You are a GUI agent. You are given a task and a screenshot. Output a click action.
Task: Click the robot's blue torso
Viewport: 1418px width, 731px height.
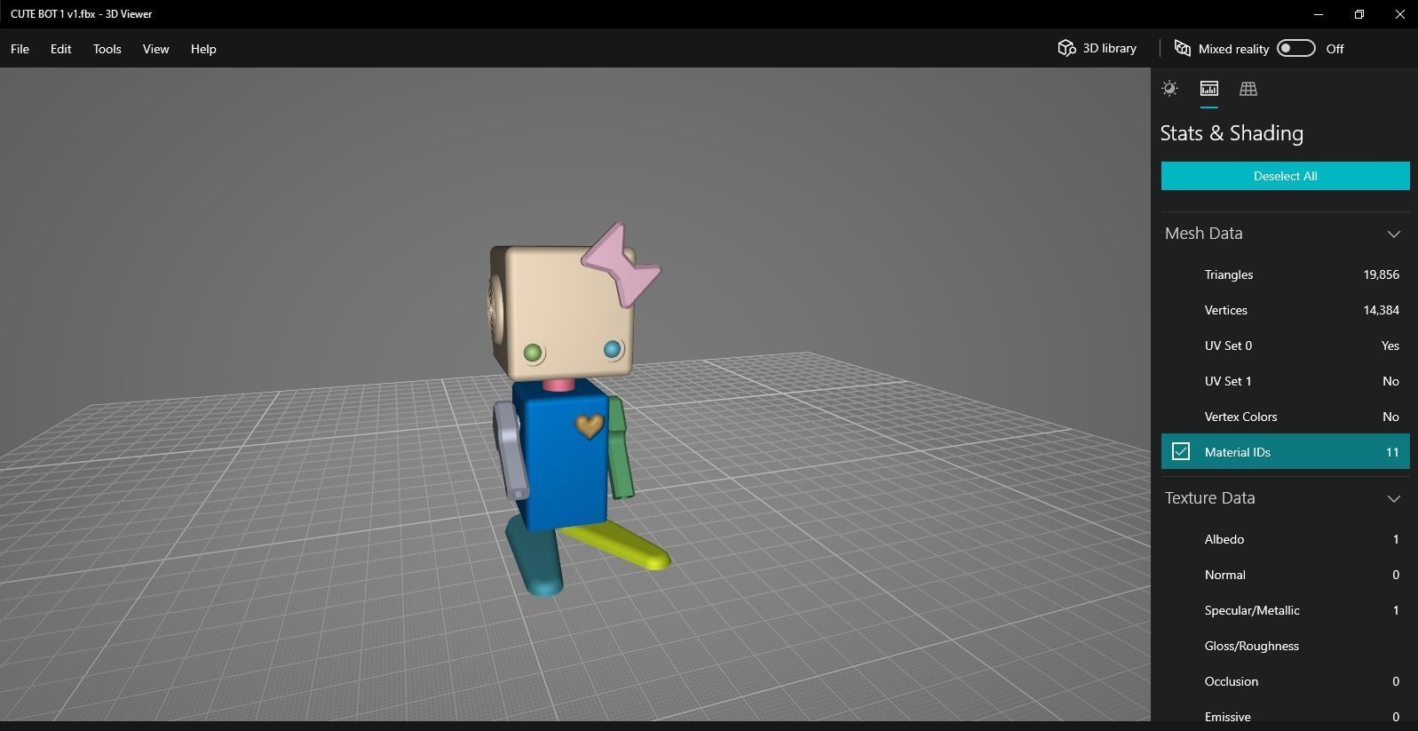point(561,462)
